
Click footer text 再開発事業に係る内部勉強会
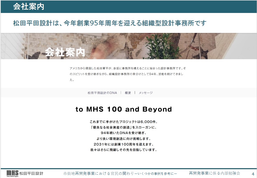tap(215, 173)
